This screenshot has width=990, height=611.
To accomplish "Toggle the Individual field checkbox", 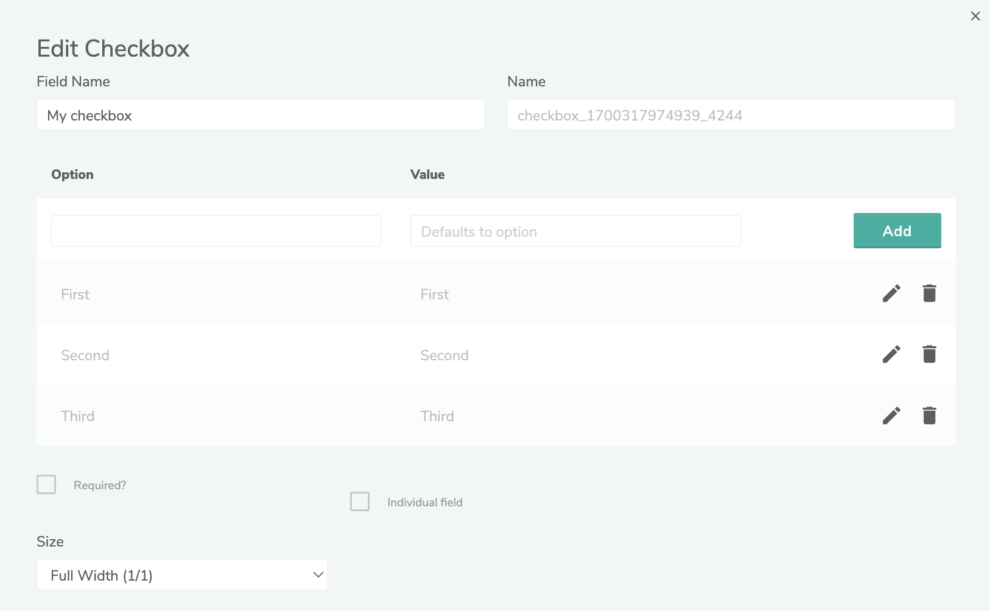I will (x=360, y=501).
